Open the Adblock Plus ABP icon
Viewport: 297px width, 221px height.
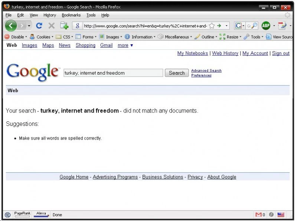(x=266, y=26)
